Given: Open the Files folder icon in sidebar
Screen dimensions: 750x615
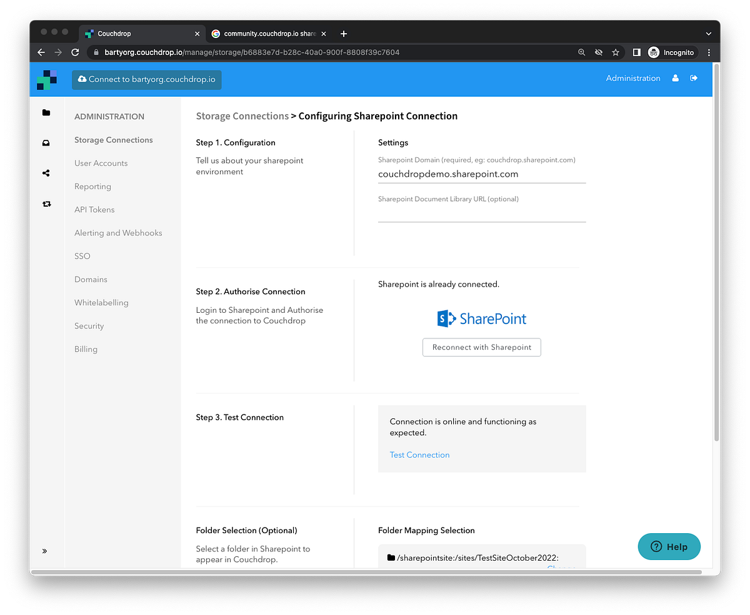Looking at the screenshot, I should pyautogui.click(x=46, y=112).
